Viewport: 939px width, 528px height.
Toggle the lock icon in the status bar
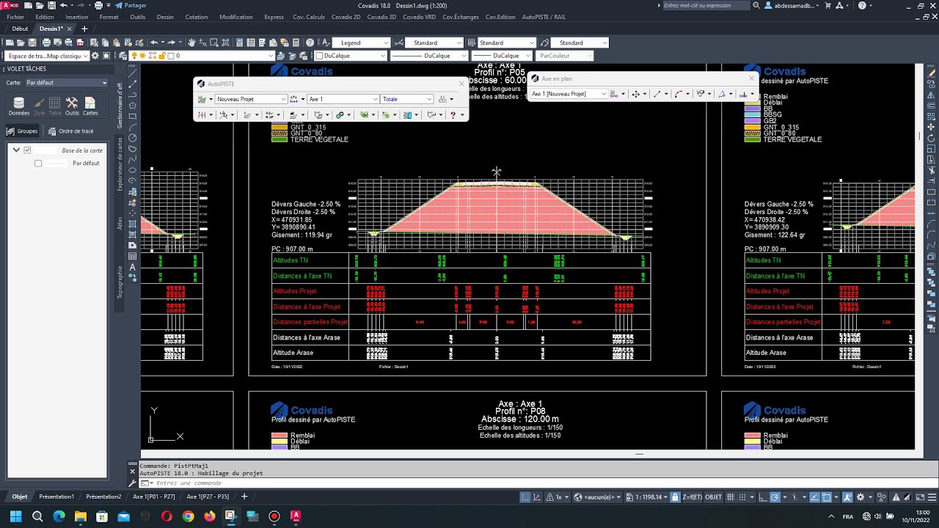(674, 497)
